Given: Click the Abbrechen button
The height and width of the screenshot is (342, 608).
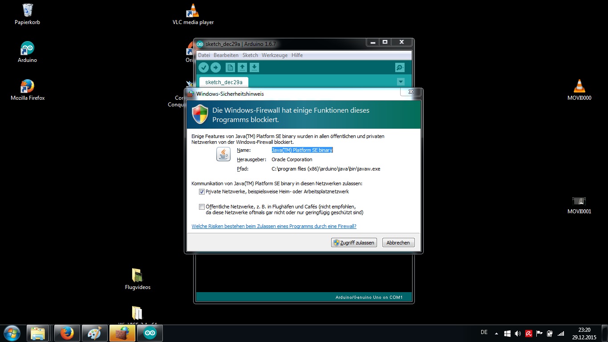Looking at the screenshot, I should [398, 243].
